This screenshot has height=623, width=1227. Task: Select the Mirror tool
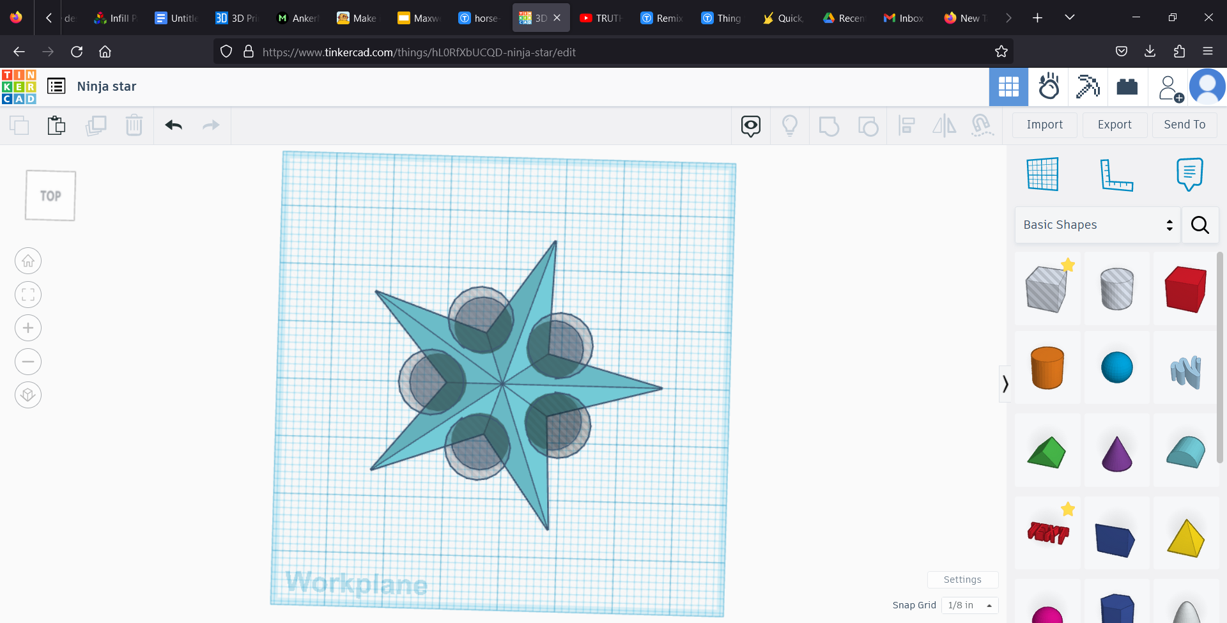coord(945,126)
